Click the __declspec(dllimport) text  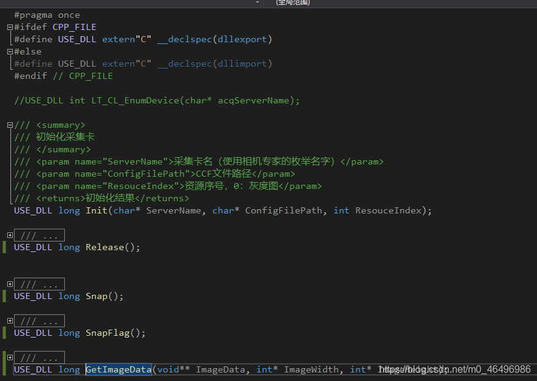[x=215, y=64]
